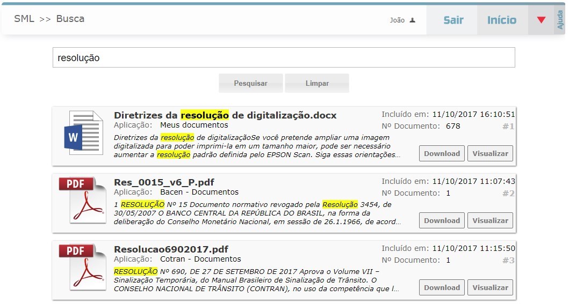This screenshot has width=569, height=304.
Task: Download the Diretrizes da resolução docx file
Action: (x=442, y=153)
